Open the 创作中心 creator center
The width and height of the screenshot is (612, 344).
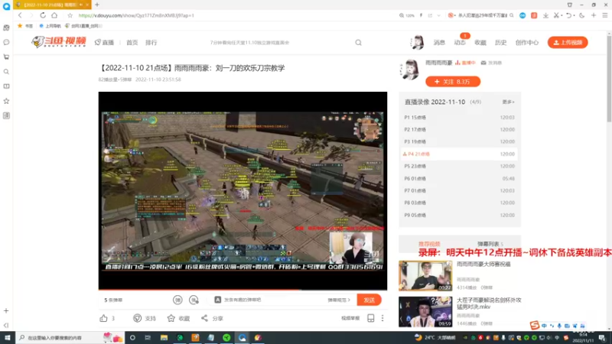(527, 43)
